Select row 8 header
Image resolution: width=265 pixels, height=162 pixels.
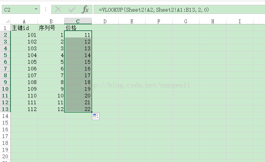[5, 75]
